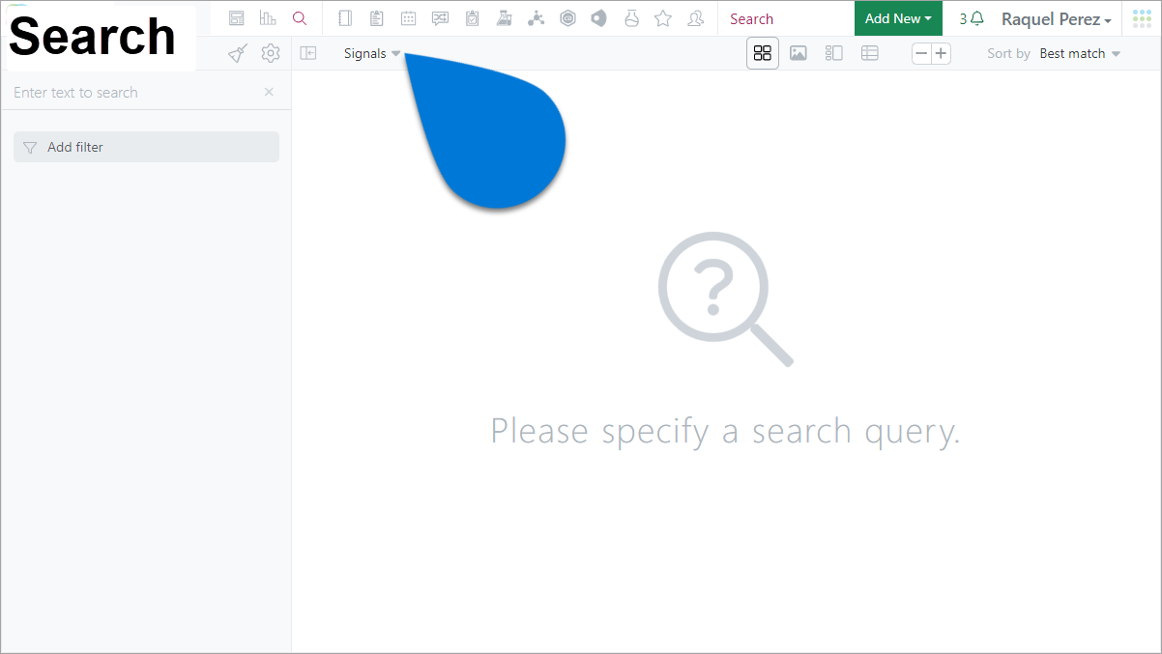This screenshot has width=1162, height=654.
Task: Open the clipboard checkmark tasks icon
Action: click(x=472, y=18)
